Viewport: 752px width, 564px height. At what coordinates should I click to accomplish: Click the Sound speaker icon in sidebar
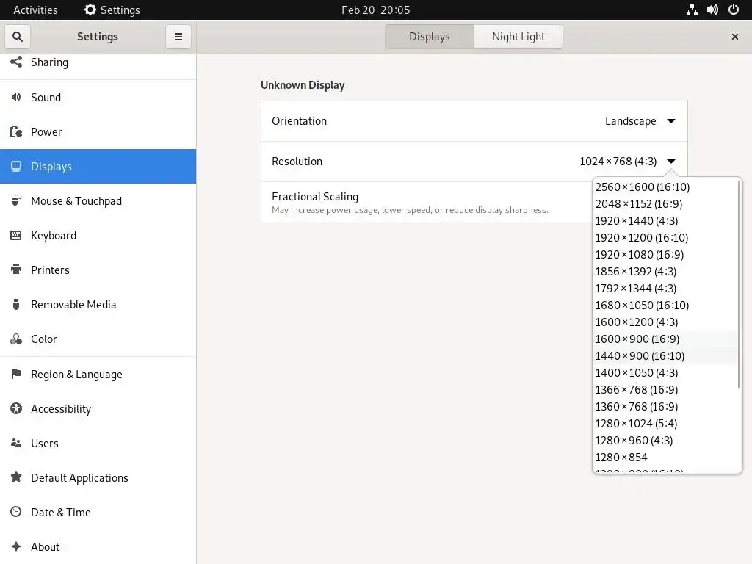point(16,98)
